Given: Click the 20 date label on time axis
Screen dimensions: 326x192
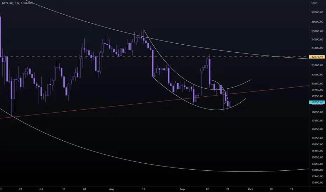Looking at the screenshot, I should [x=84, y=189].
